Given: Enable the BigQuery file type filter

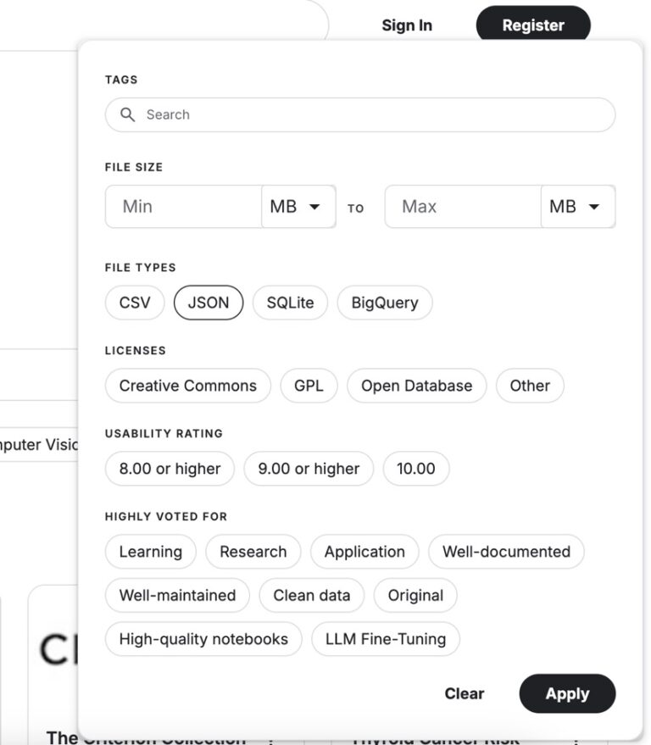Looking at the screenshot, I should pyautogui.click(x=385, y=303).
